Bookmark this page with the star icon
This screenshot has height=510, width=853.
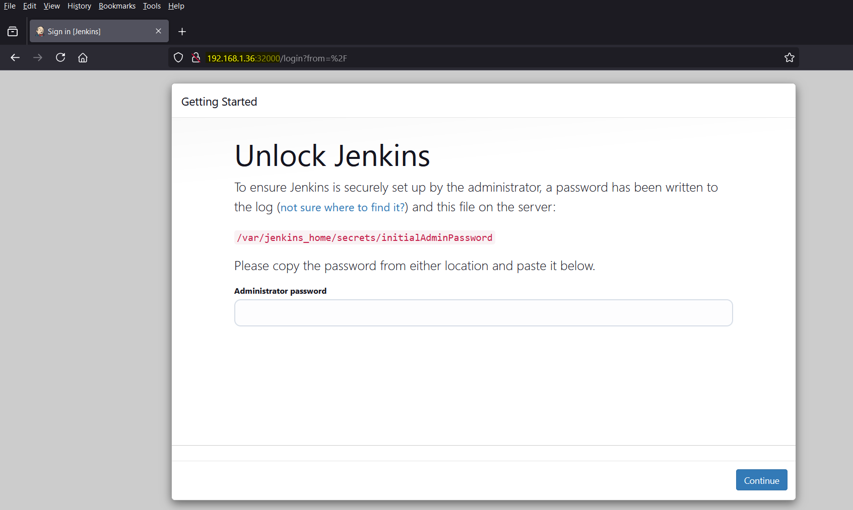coord(790,58)
